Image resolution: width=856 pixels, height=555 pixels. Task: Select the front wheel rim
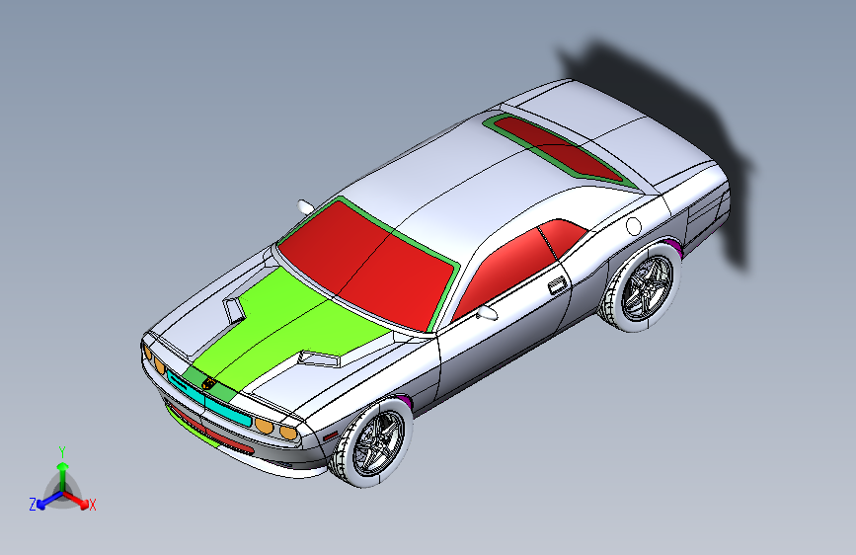(x=377, y=443)
